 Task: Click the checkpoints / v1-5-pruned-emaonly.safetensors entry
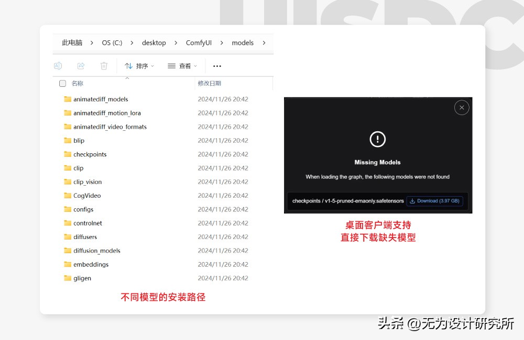348,201
